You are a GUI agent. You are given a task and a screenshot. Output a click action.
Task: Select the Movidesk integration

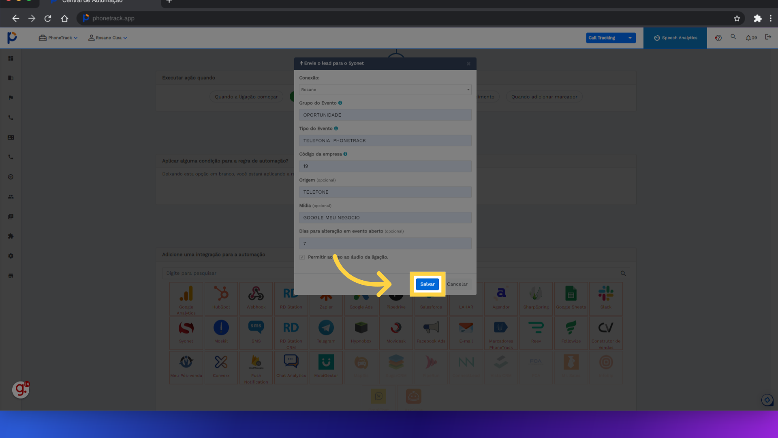click(396, 333)
